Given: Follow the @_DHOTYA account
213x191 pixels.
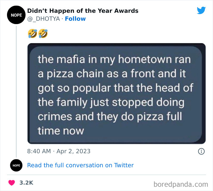Looking at the screenshot, I should [75, 19].
